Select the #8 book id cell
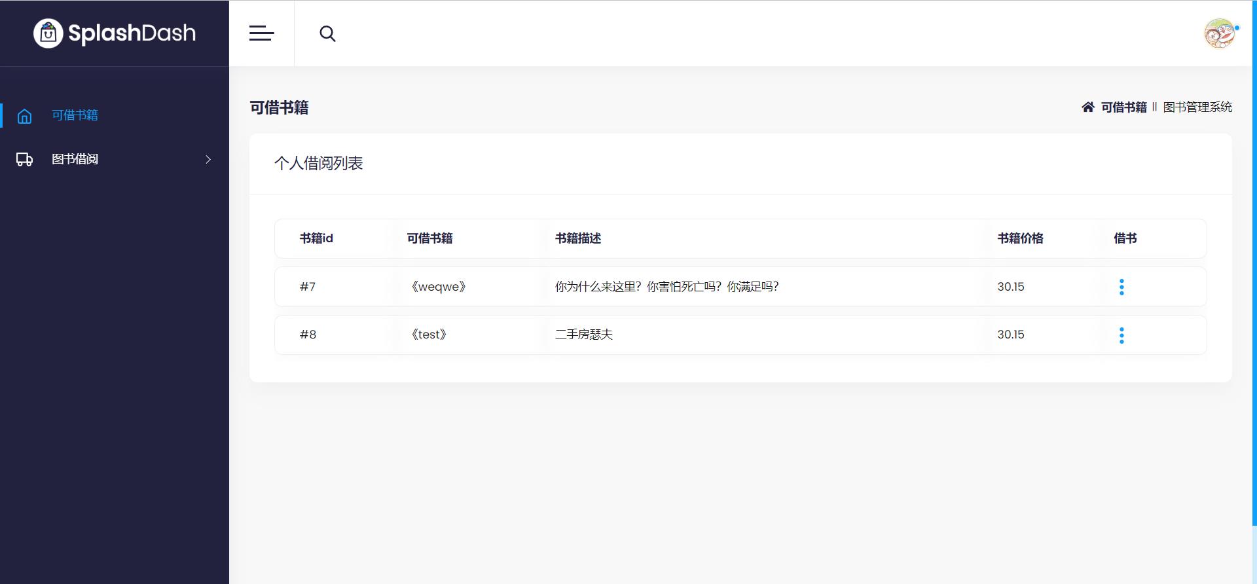 click(308, 335)
